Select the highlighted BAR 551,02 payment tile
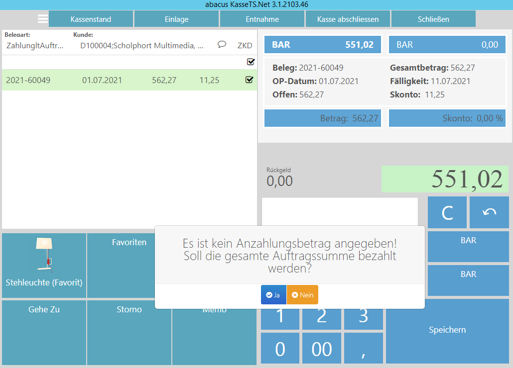The height and width of the screenshot is (368, 513). coord(322,45)
